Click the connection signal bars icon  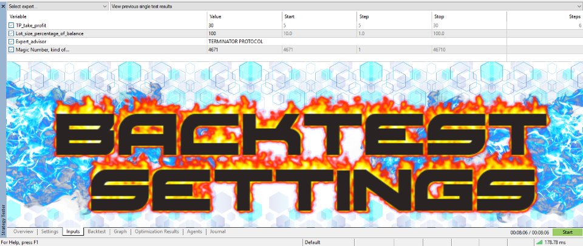(x=539, y=242)
